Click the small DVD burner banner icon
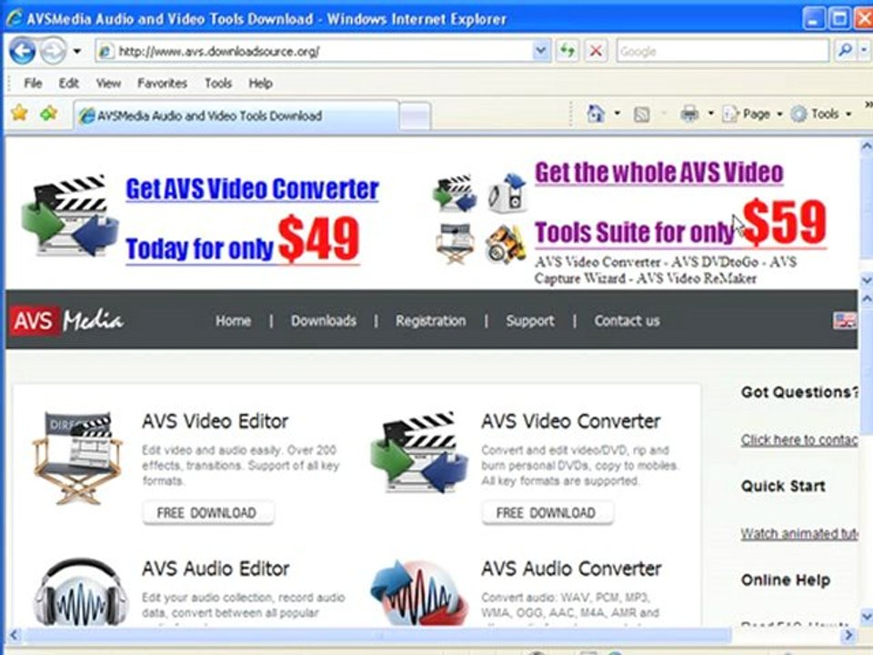 tap(507, 193)
